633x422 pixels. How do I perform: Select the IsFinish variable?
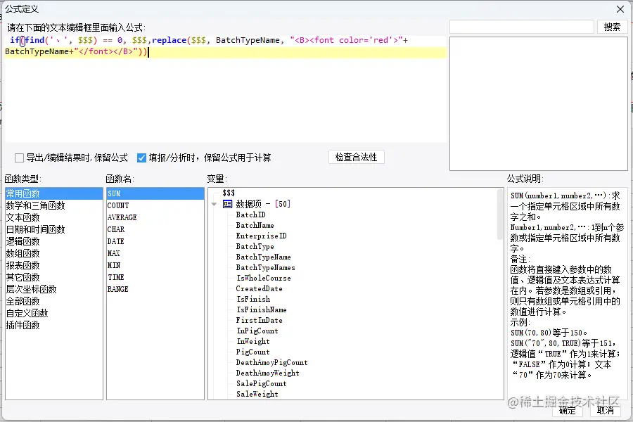(253, 299)
